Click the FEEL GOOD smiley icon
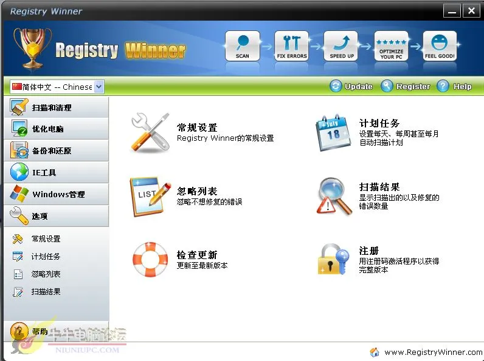 [x=440, y=46]
